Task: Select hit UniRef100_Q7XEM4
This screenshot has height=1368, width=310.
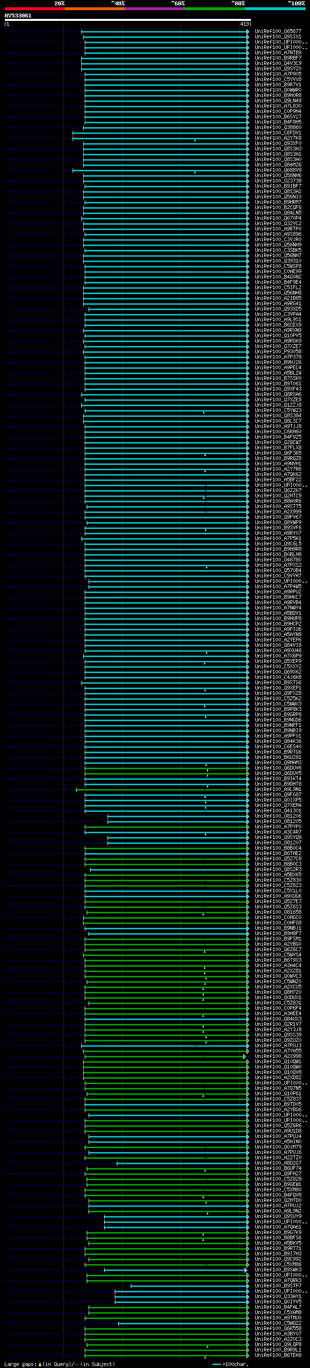Action: coord(278,805)
